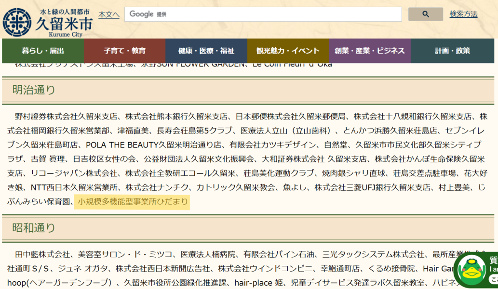Click 三光タックシステム株式会社 text
498x289 pixels.
[x=373, y=254]
